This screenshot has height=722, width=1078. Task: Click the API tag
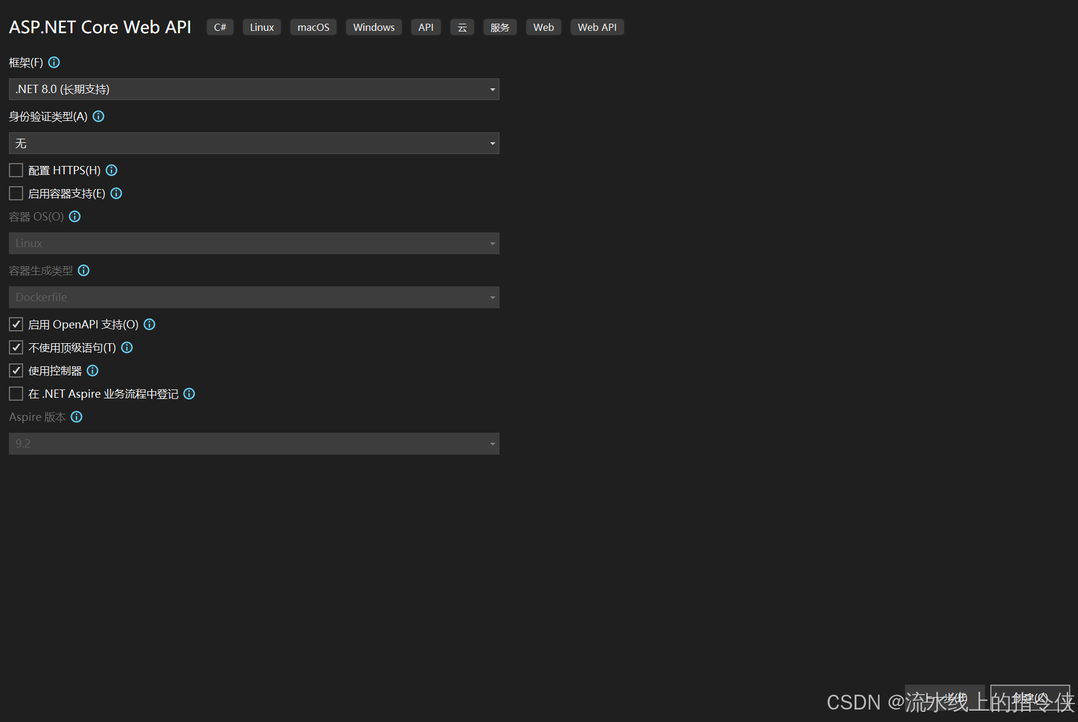pyautogui.click(x=426, y=27)
